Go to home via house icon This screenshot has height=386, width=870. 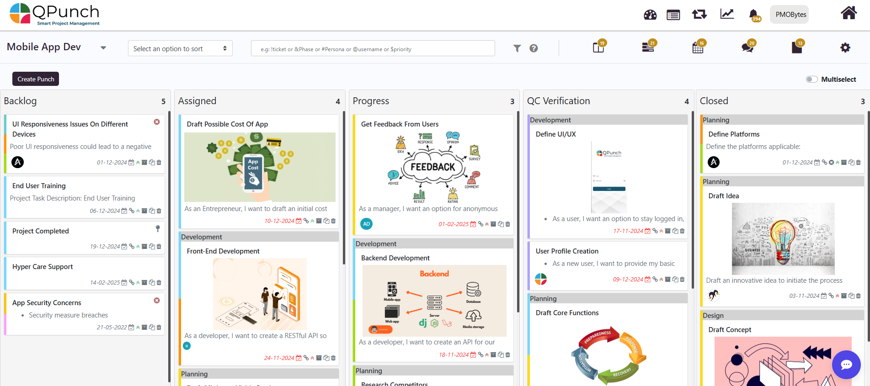[849, 13]
